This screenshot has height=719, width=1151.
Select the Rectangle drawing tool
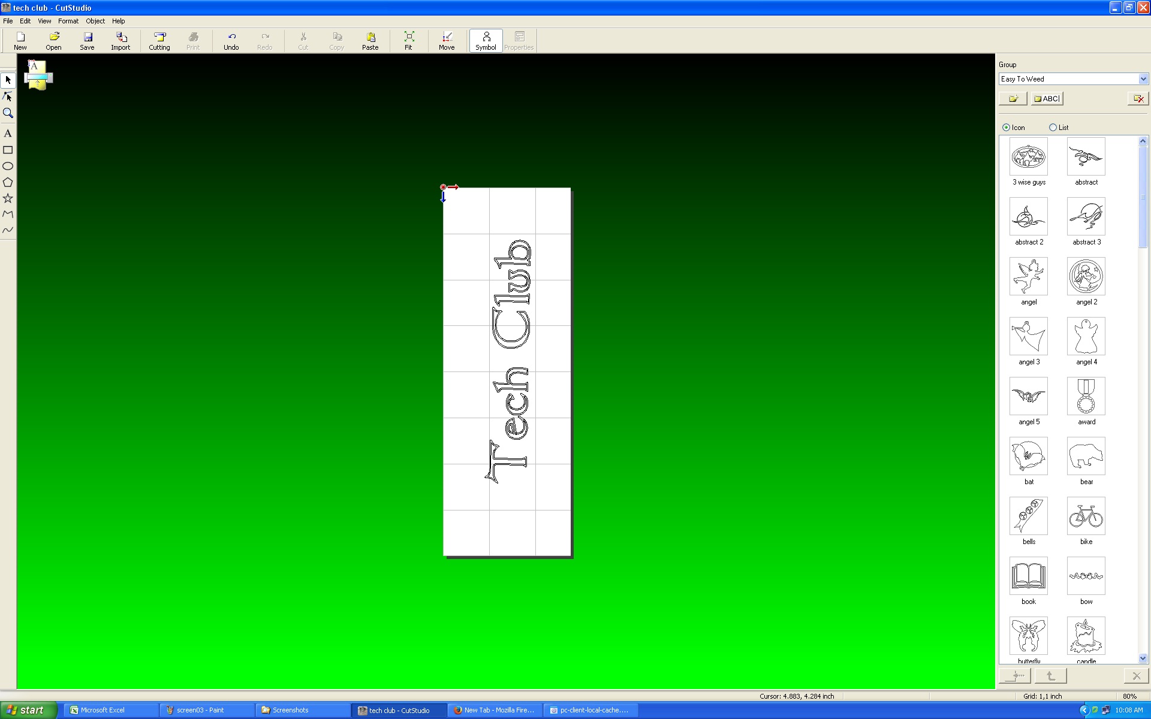pyautogui.click(x=8, y=150)
